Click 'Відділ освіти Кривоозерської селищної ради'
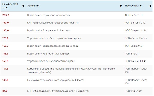This screenshot has height=96, width=154. 53,46
